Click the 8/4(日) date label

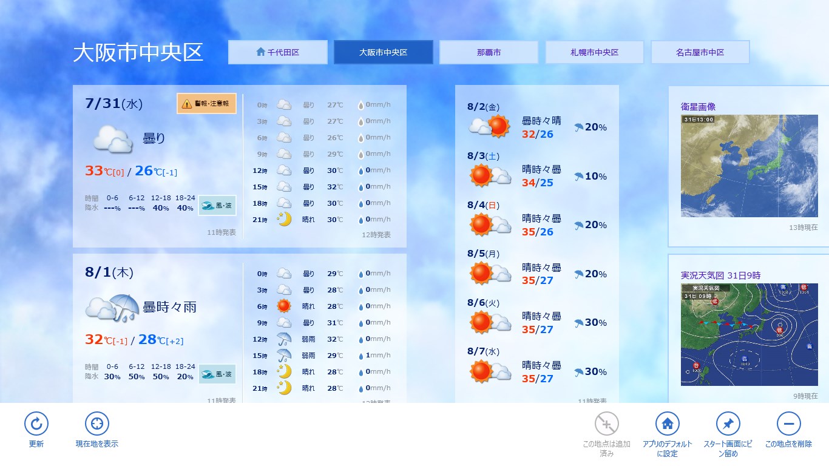coord(484,205)
